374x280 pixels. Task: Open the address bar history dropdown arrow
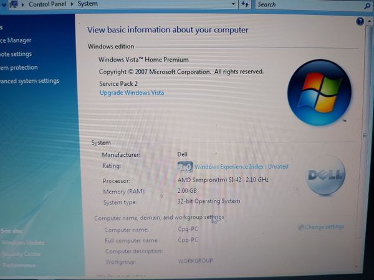tap(233, 4)
